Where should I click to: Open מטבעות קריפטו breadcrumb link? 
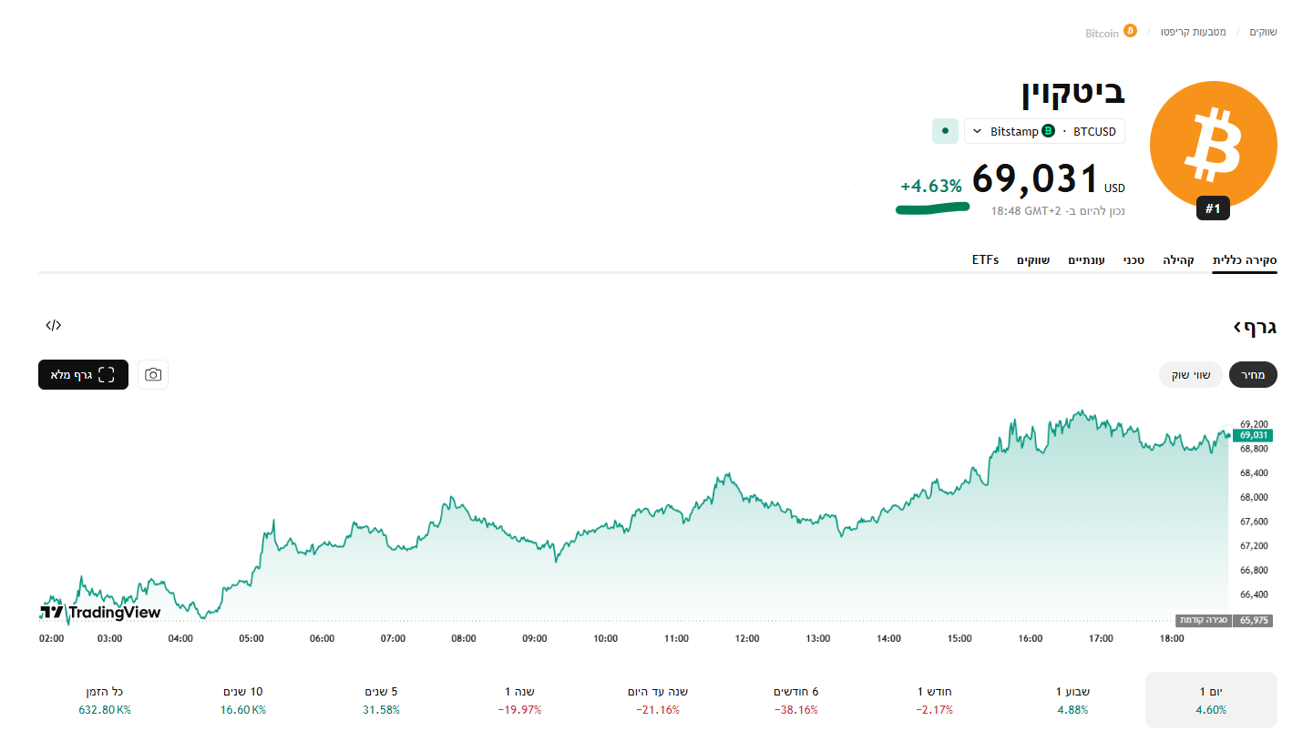pos(1193,32)
